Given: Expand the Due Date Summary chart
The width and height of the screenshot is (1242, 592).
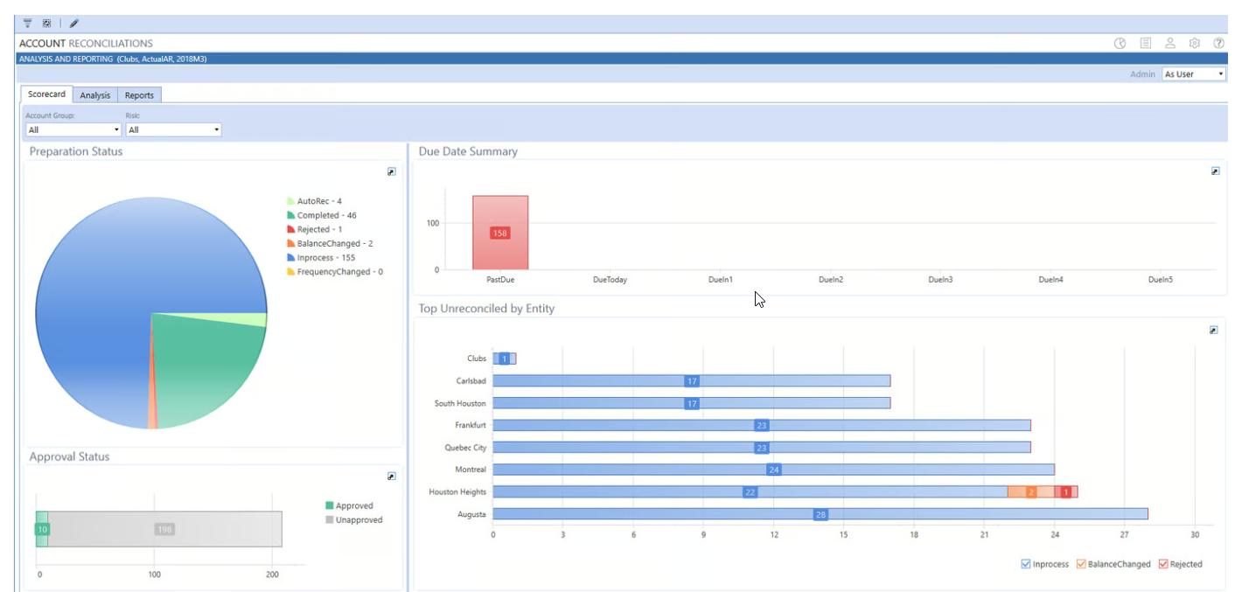Looking at the screenshot, I should coord(1215,171).
